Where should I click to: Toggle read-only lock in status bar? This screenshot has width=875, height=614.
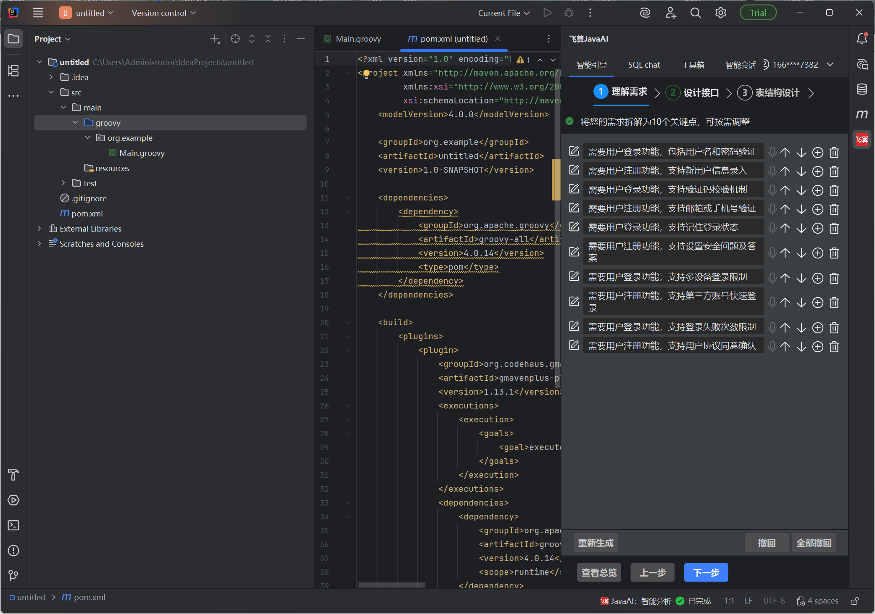click(x=854, y=601)
